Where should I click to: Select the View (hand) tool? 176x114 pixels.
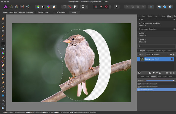[x=3, y=18]
